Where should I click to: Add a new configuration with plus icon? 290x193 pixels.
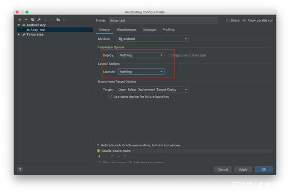(x=20, y=19)
